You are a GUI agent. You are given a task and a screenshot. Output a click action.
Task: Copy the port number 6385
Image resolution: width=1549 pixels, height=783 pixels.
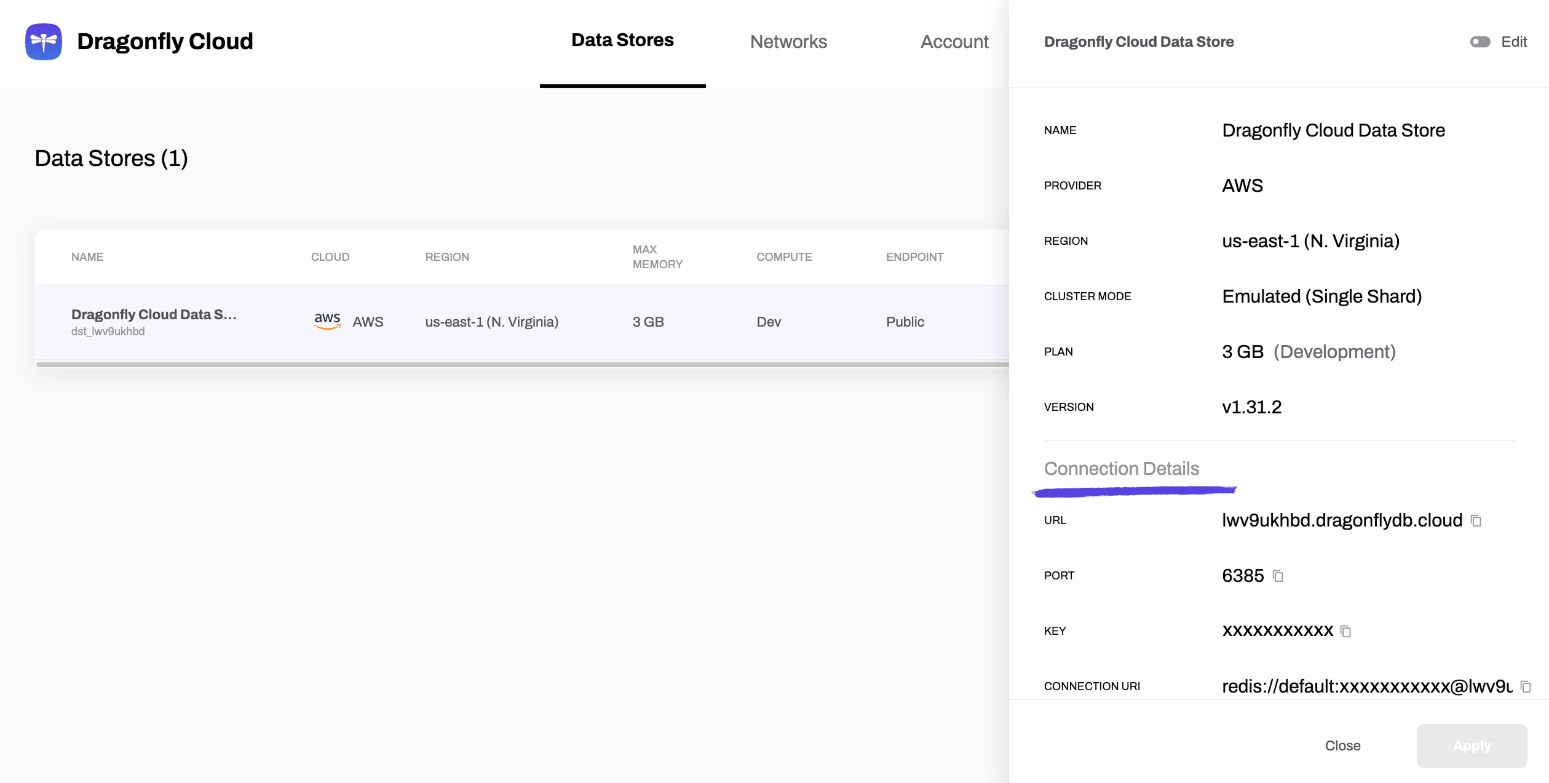[1278, 576]
